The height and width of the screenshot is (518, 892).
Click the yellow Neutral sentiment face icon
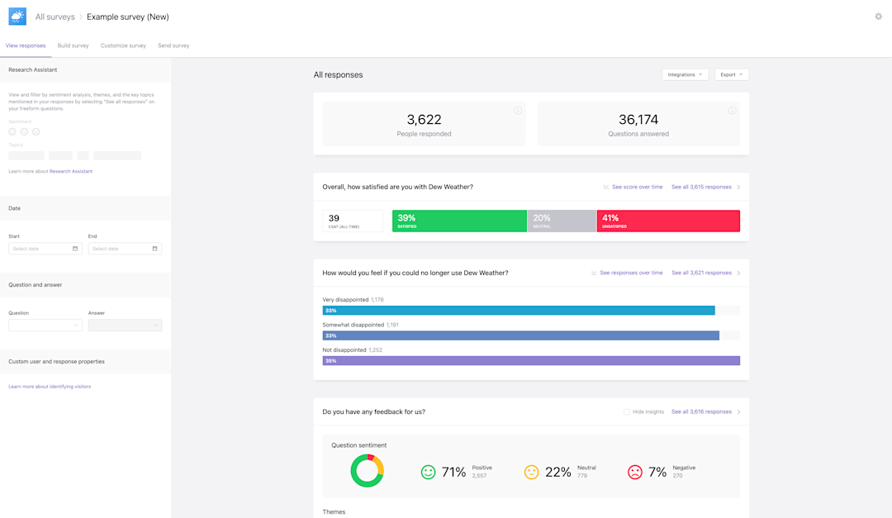pyautogui.click(x=532, y=472)
